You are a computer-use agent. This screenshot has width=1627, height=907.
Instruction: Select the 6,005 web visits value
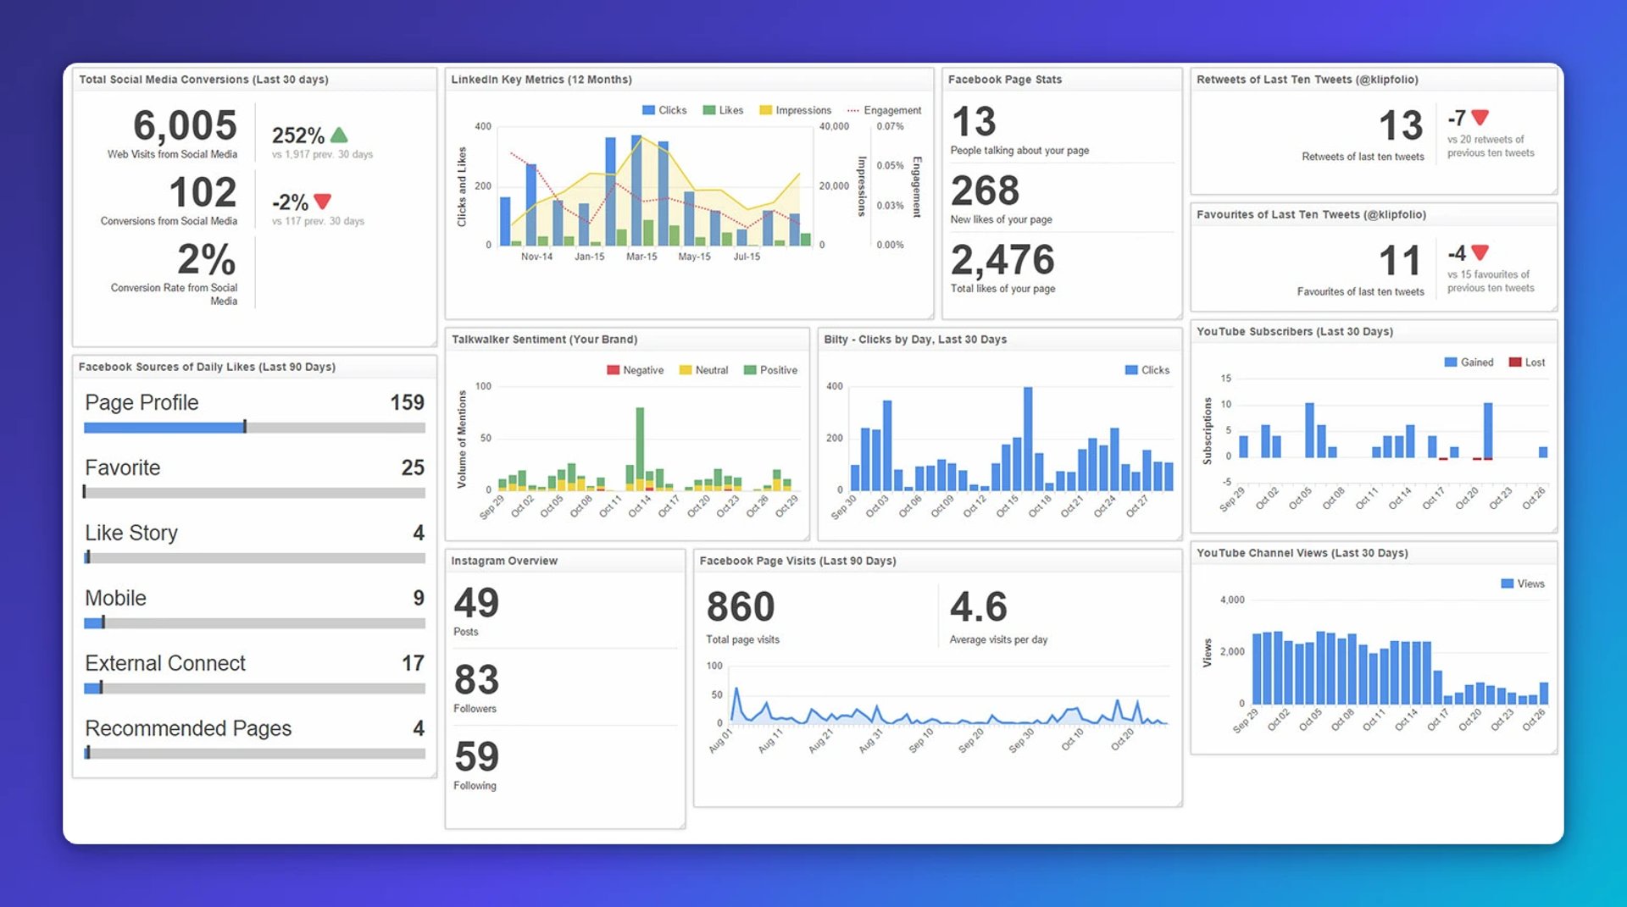185,125
